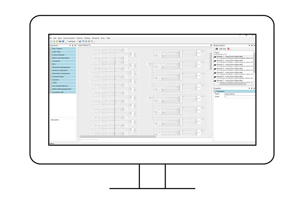Click the red remove unit icon
304x202 pixels.
[228, 49]
